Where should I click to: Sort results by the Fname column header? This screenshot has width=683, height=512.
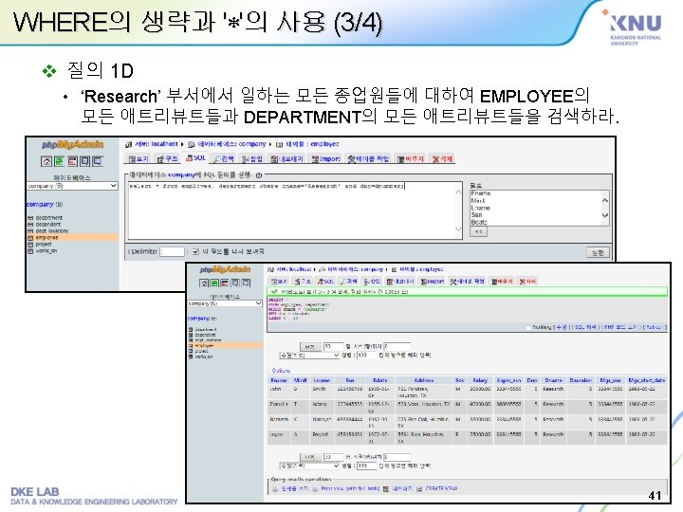[279, 380]
